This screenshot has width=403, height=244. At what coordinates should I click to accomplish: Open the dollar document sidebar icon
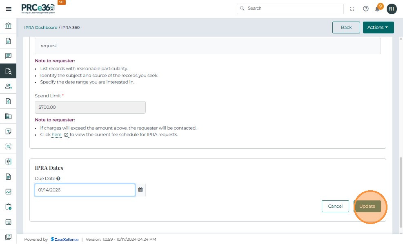[8, 101]
